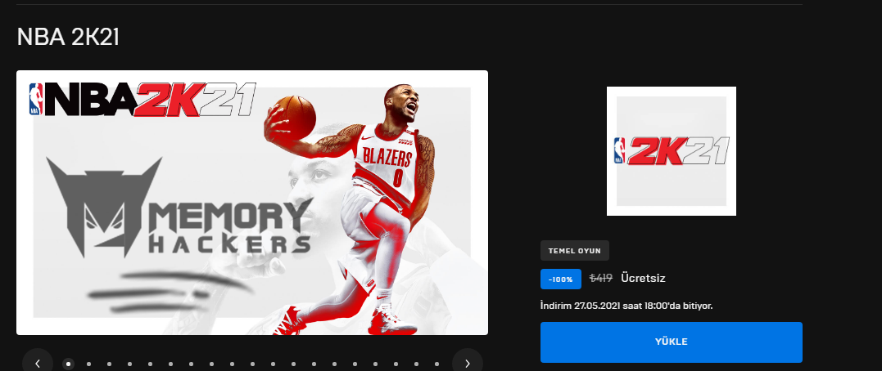Click the Ücretsiz price label
The image size is (882, 371).
tap(643, 278)
